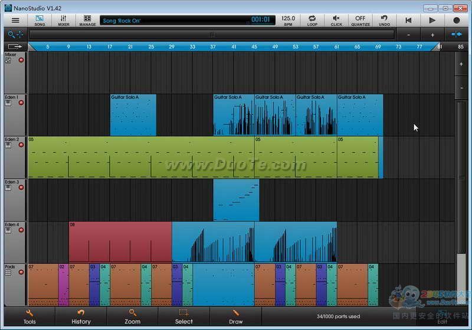Set timeline position at bar 17

point(110,47)
